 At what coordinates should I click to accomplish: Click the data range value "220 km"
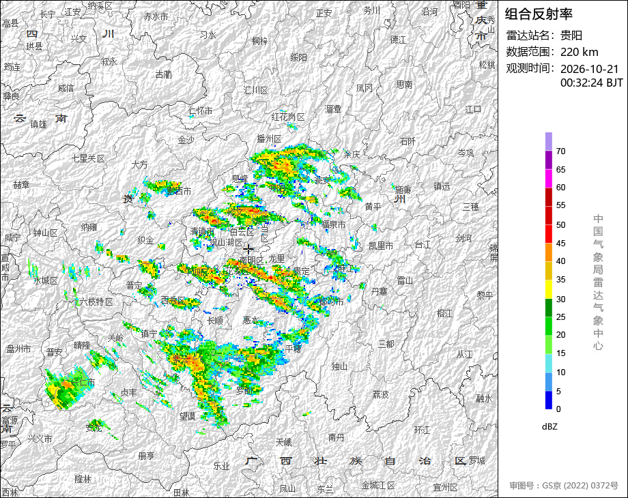click(x=579, y=52)
